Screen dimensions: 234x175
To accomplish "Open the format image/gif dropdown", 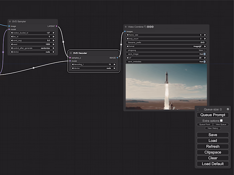I will pos(166,46).
